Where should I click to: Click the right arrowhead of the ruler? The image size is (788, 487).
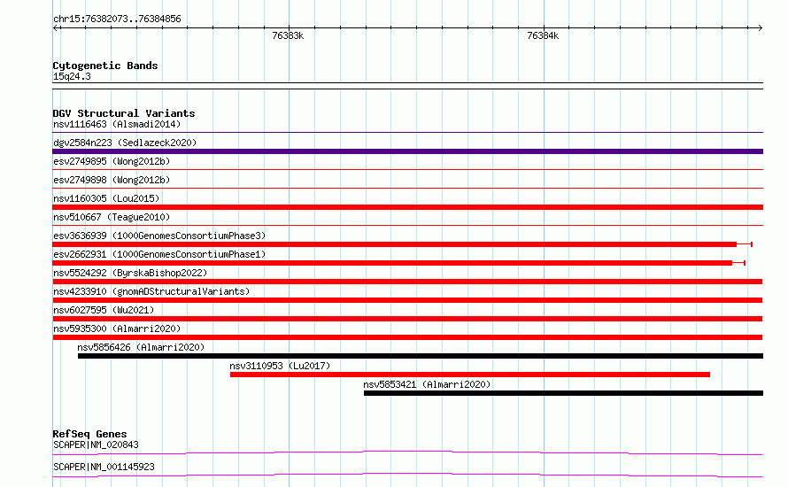click(760, 28)
